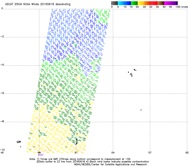The width and height of the screenshot is (189, 166).
Task: Click latitude label -2 on left axis
Action: click(2, 37)
